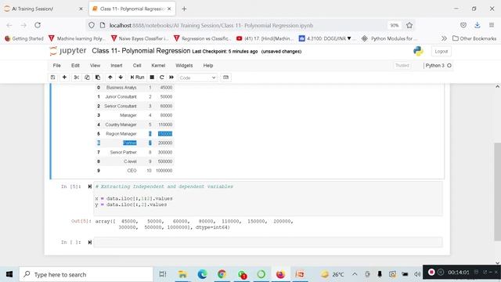Open a new browser tab

pos(184,9)
